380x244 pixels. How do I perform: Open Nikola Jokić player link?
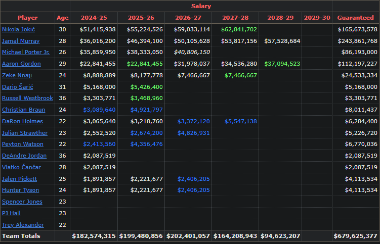click(x=18, y=29)
